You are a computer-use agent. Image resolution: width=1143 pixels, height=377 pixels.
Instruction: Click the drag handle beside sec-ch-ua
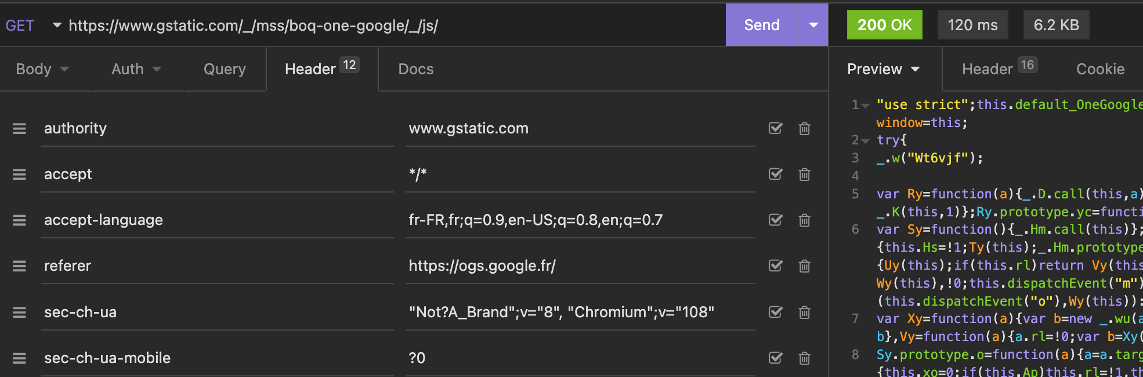19,312
